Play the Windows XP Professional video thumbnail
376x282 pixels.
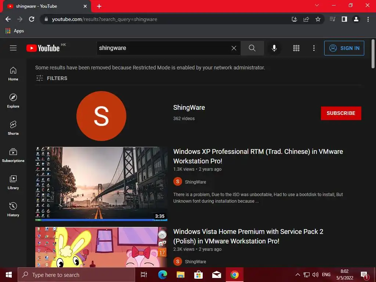[x=101, y=184]
